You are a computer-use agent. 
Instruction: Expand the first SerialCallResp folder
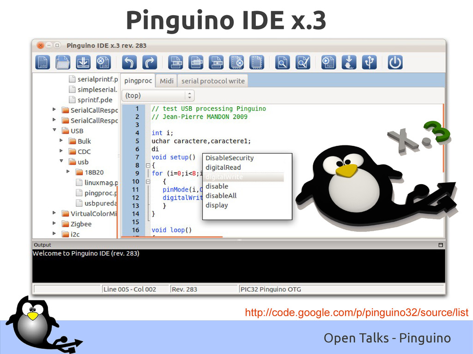click(x=54, y=109)
